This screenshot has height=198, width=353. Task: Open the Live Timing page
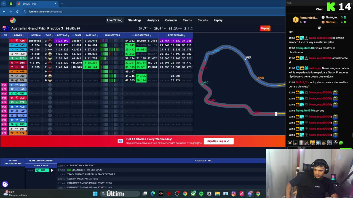point(115,20)
